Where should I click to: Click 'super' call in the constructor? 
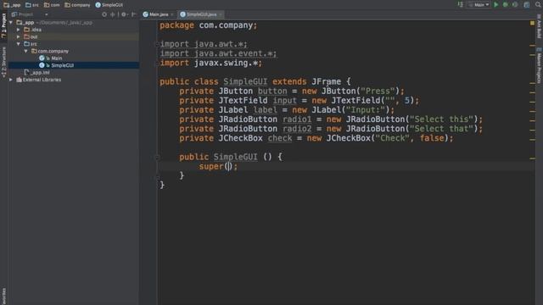pos(211,166)
